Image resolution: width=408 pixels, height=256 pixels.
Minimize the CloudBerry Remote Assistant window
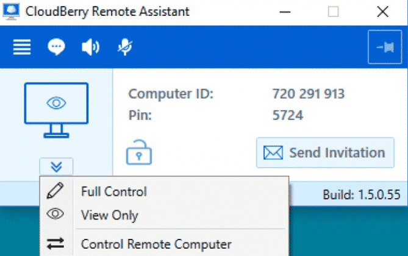(285, 12)
